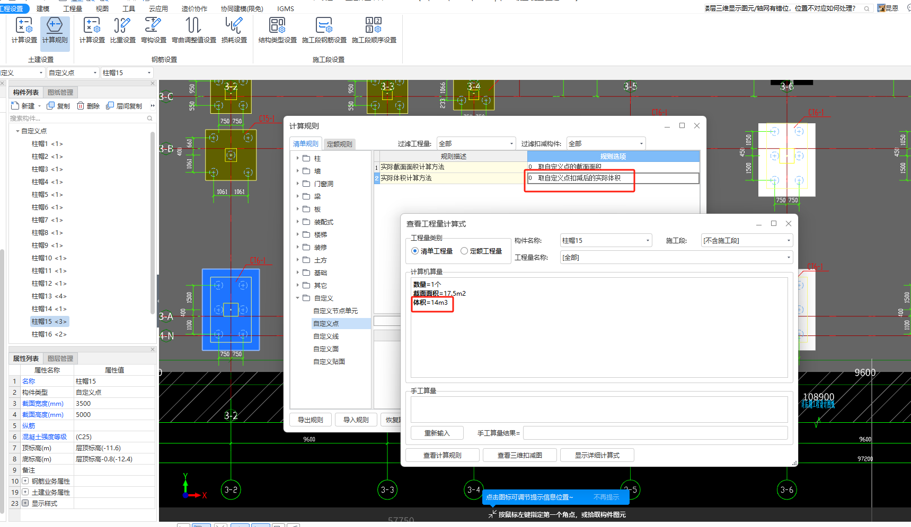
Task: Select 定额工程量 radio button
Action: (x=464, y=251)
